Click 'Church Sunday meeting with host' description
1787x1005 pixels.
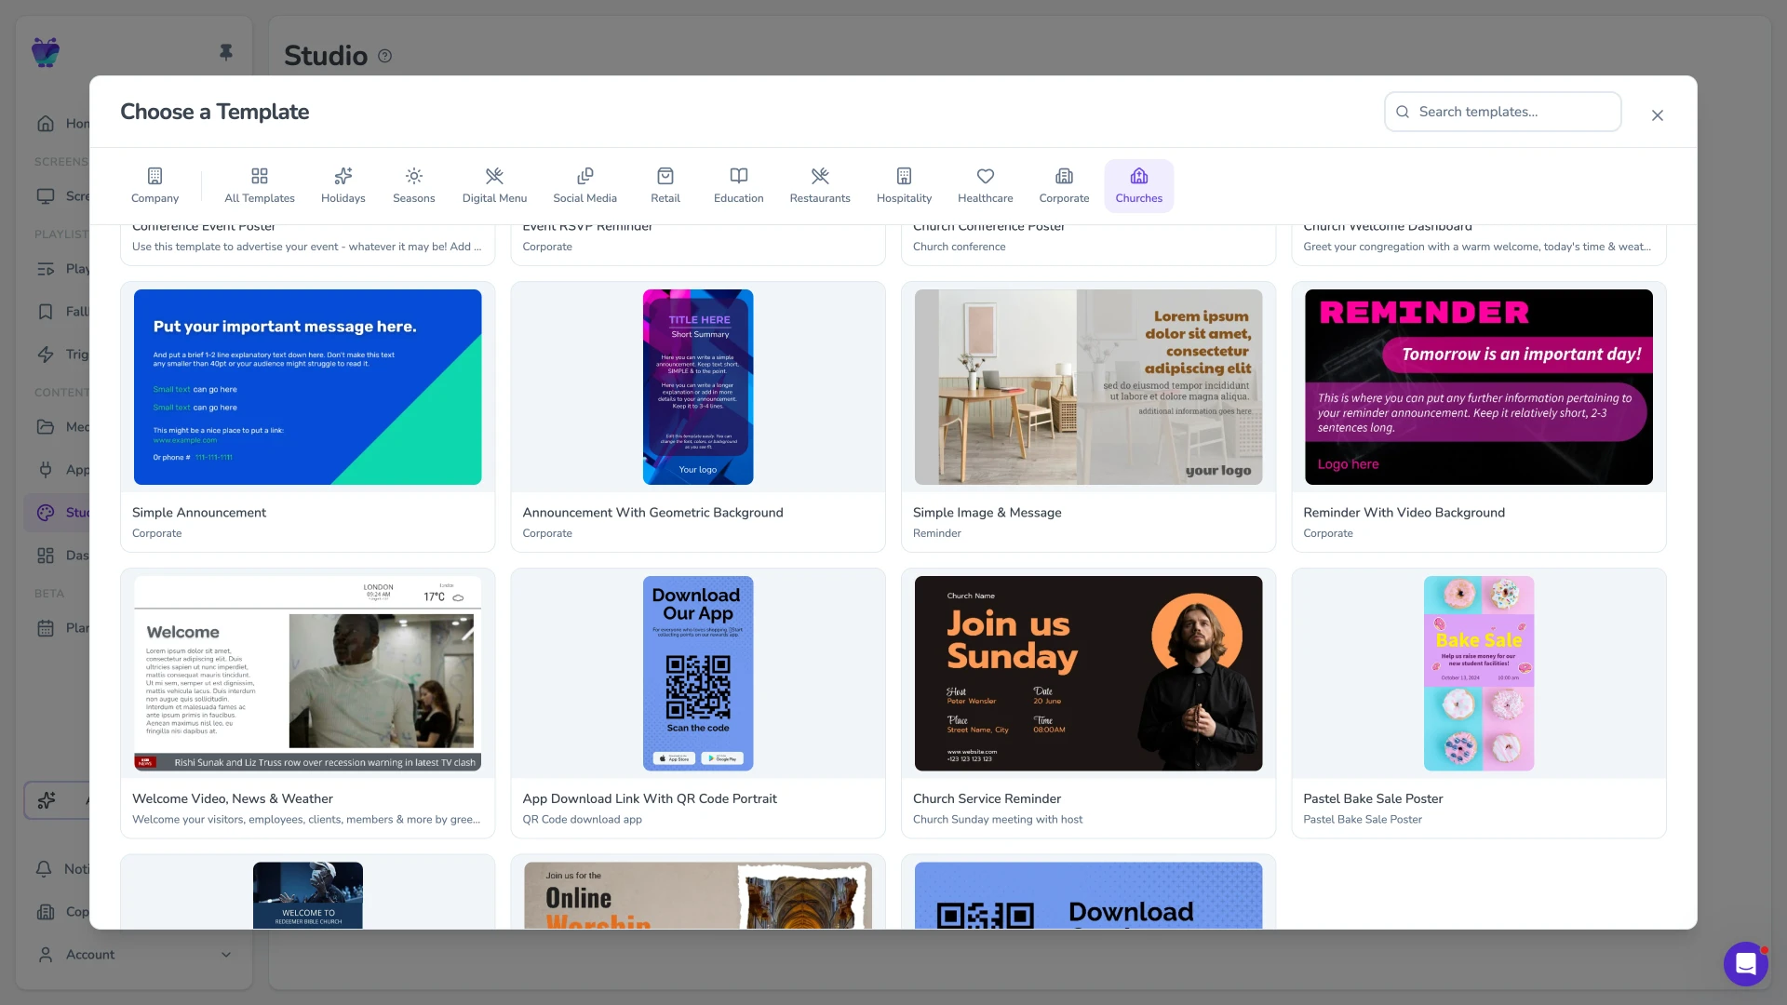[998, 820]
